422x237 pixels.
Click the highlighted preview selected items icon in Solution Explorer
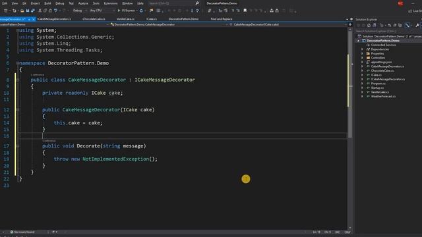407,25
